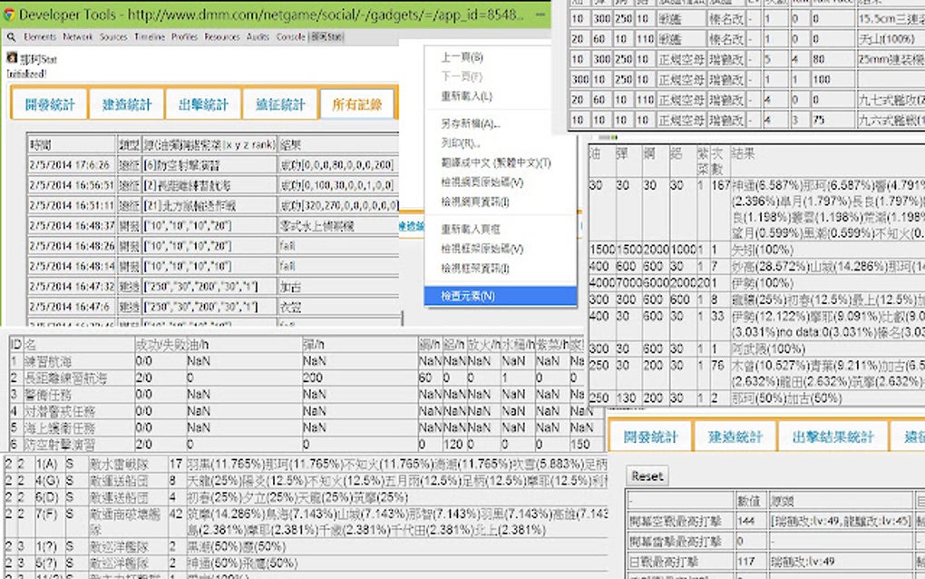Click the 長距離練習航海 expedition row
The height and width of the screenshot is (579, 925).
click(297, 378)
